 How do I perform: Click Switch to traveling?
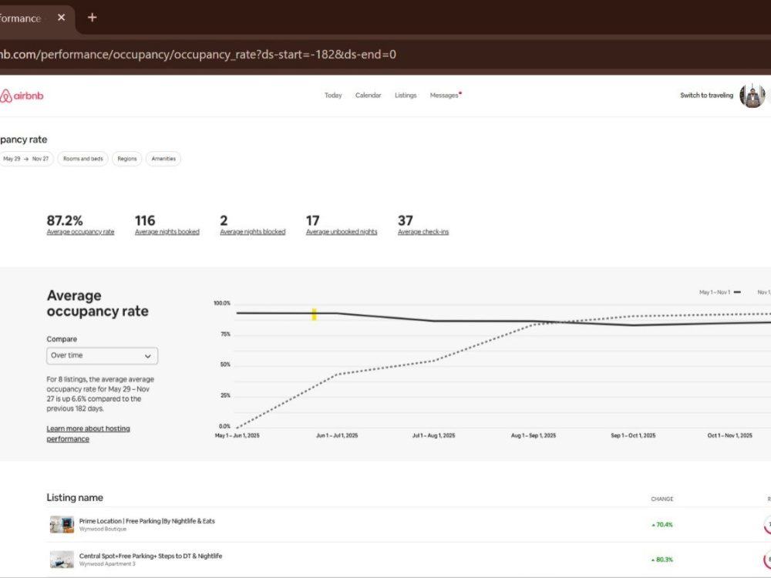pyautogui.click(x=706, y=96)
